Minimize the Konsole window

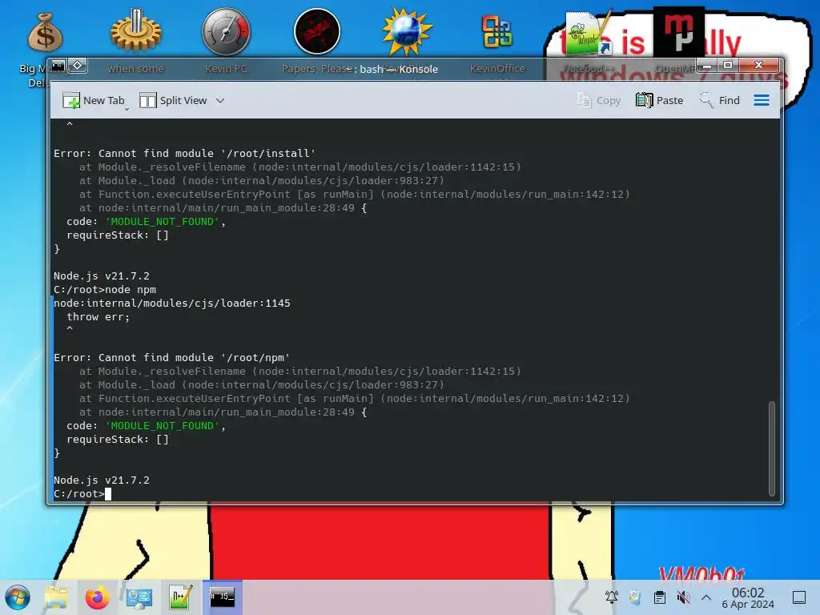pyautogui.click(x=707, y=66)
